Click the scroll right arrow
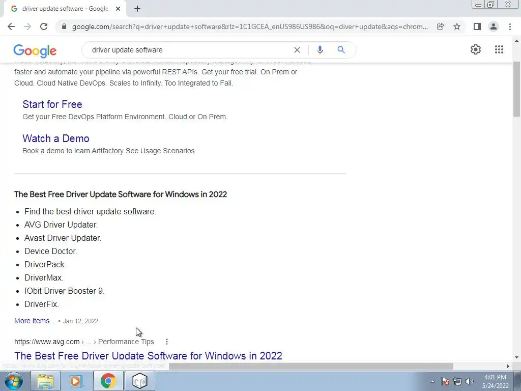This screenshot has height=391, width=521. [508, 366]
